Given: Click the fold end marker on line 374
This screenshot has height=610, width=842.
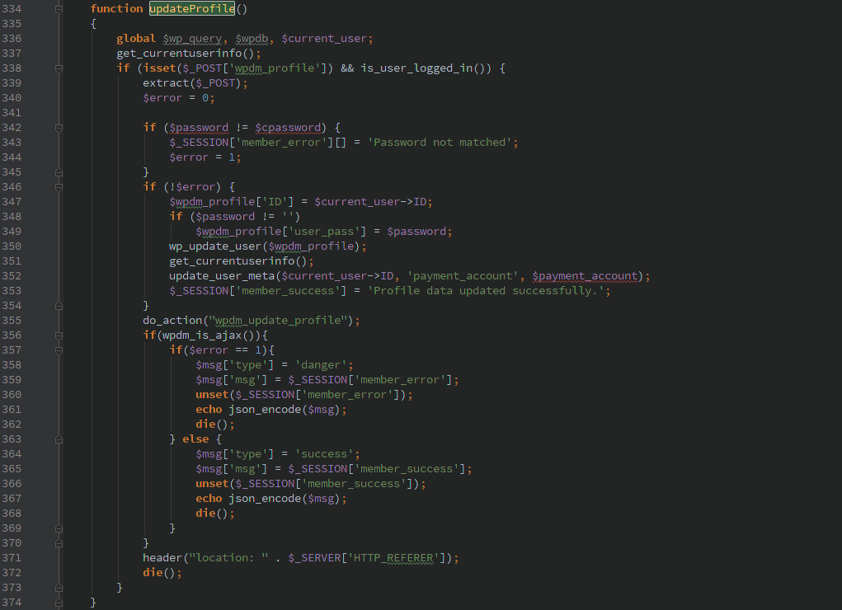Looking at the screenshot, I should click(x=59, y=603).
